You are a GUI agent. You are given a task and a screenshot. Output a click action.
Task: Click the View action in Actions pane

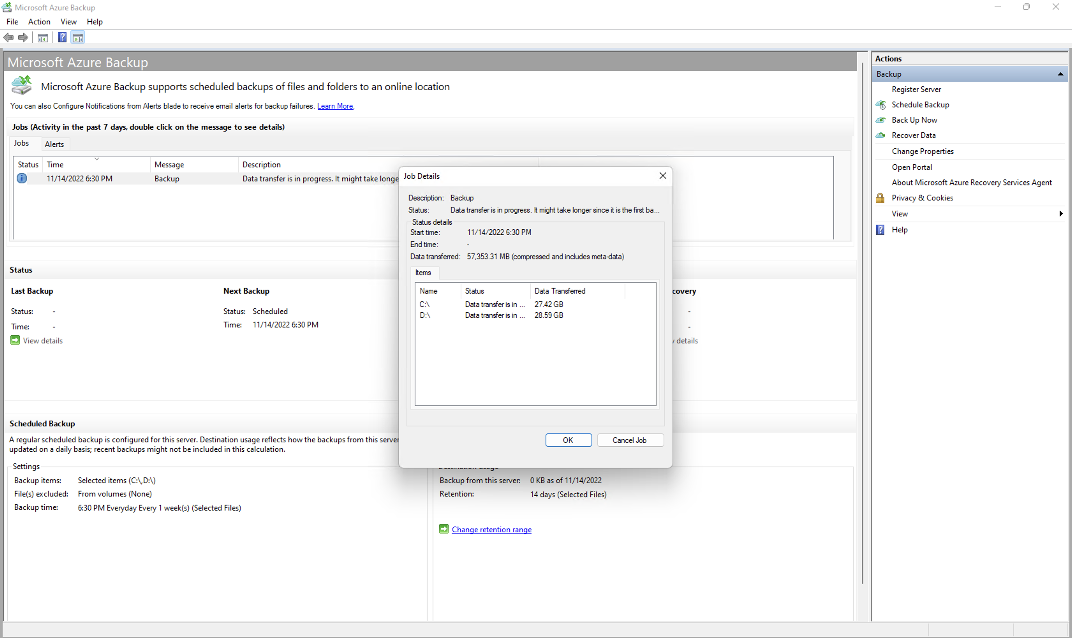900,214
